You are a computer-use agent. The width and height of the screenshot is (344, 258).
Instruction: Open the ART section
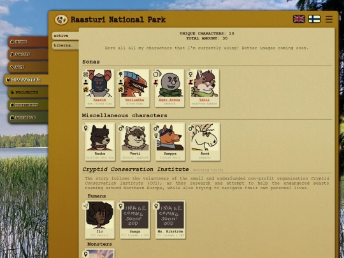pos(28,67)
